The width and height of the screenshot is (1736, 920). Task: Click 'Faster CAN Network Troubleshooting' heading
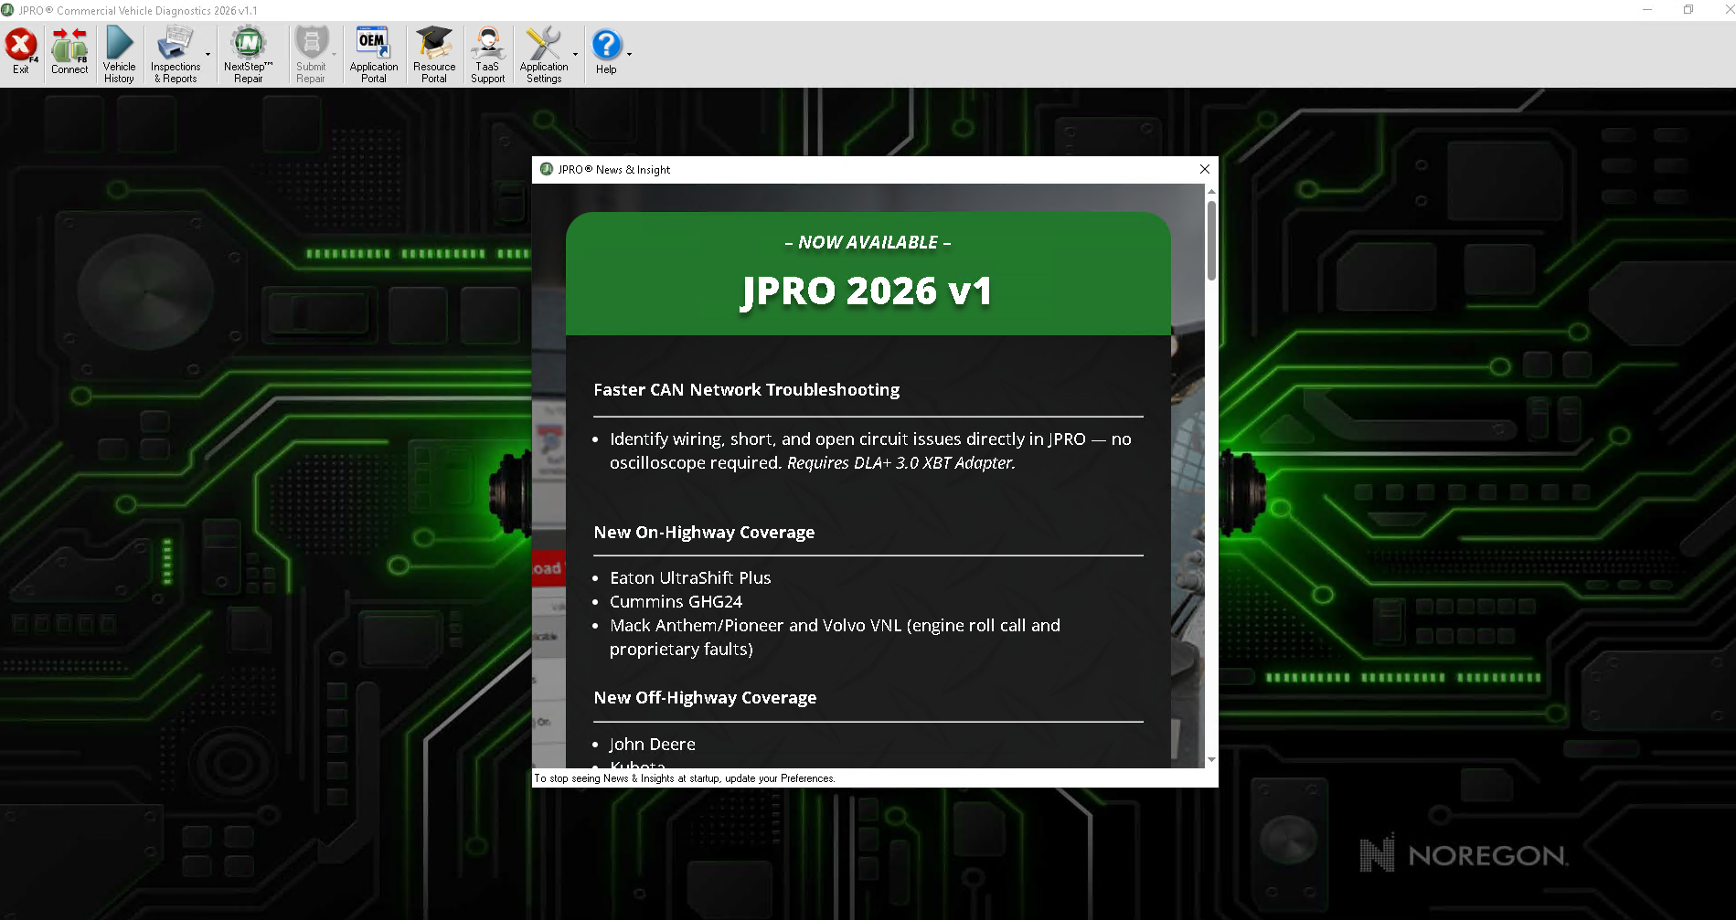point(747,390)
